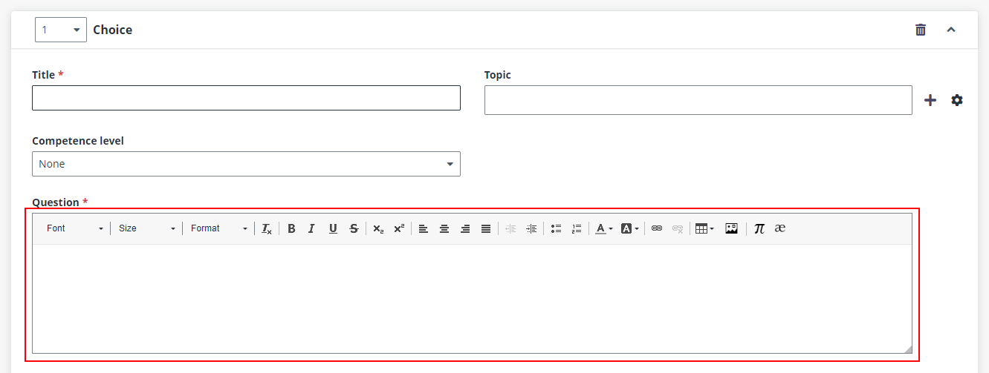Image resolution: width=989 pixels, height=373 pixels.
Task: Insert numbered list
Action: 577,228
